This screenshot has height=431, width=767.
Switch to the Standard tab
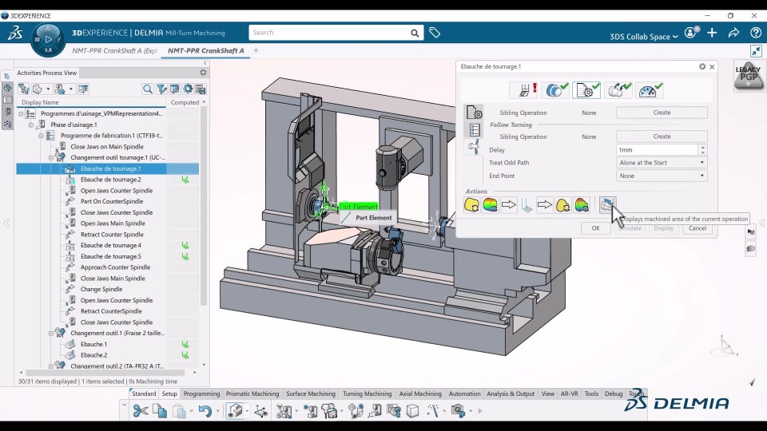tap(144, 393)
